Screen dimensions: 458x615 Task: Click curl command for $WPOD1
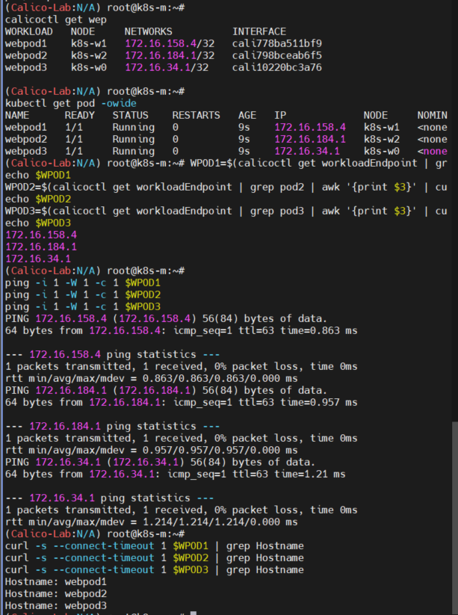pos(155,546)
